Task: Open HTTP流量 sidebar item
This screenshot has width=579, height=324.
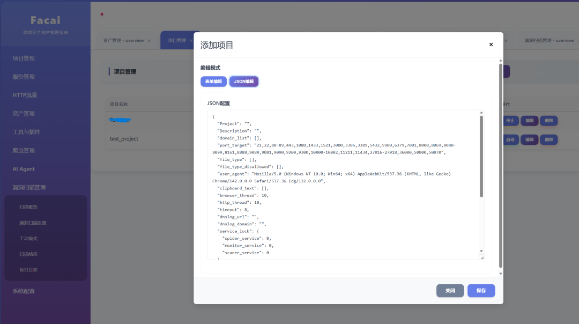Action: pos(25,95)
